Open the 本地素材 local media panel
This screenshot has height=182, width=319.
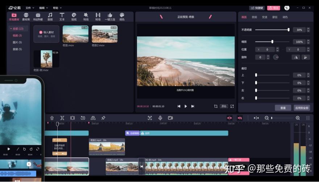[x=14, y=17]
